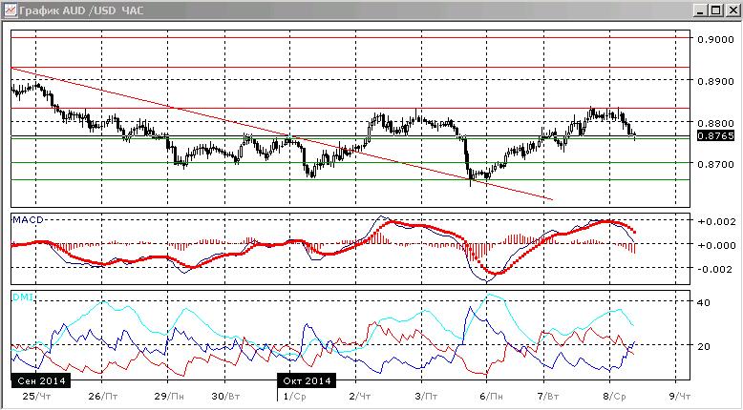
Task: Select the MACD indicator label
Action: tap(28, 220)
